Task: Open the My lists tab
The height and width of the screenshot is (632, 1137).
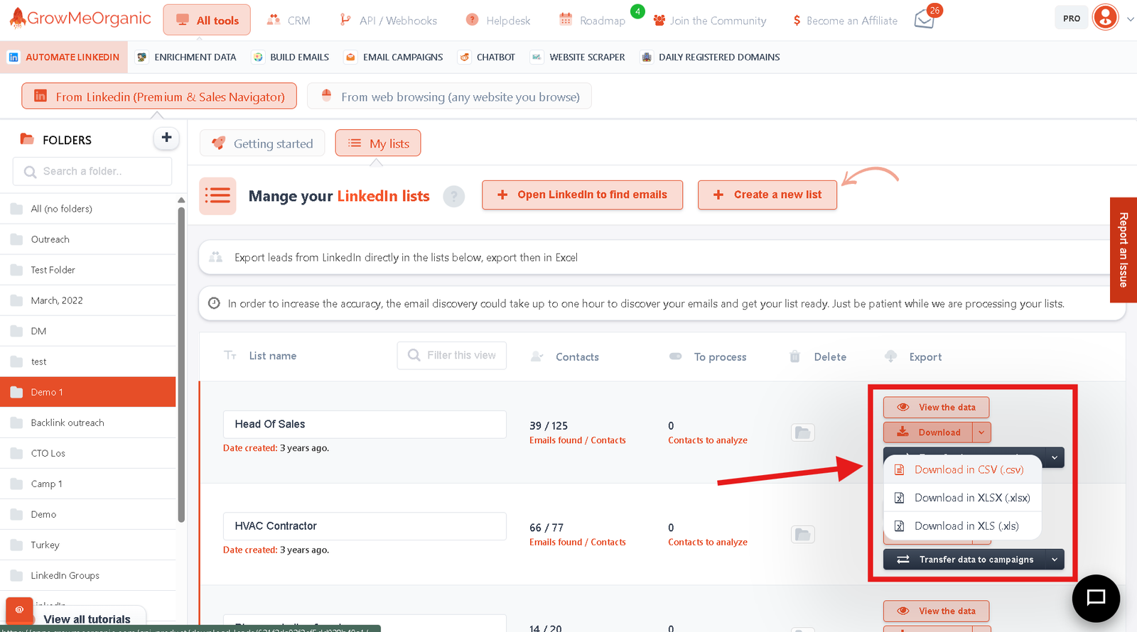Action: (x=378, y=143)
